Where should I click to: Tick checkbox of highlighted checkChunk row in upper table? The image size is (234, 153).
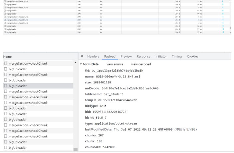(x=5, y=20)
